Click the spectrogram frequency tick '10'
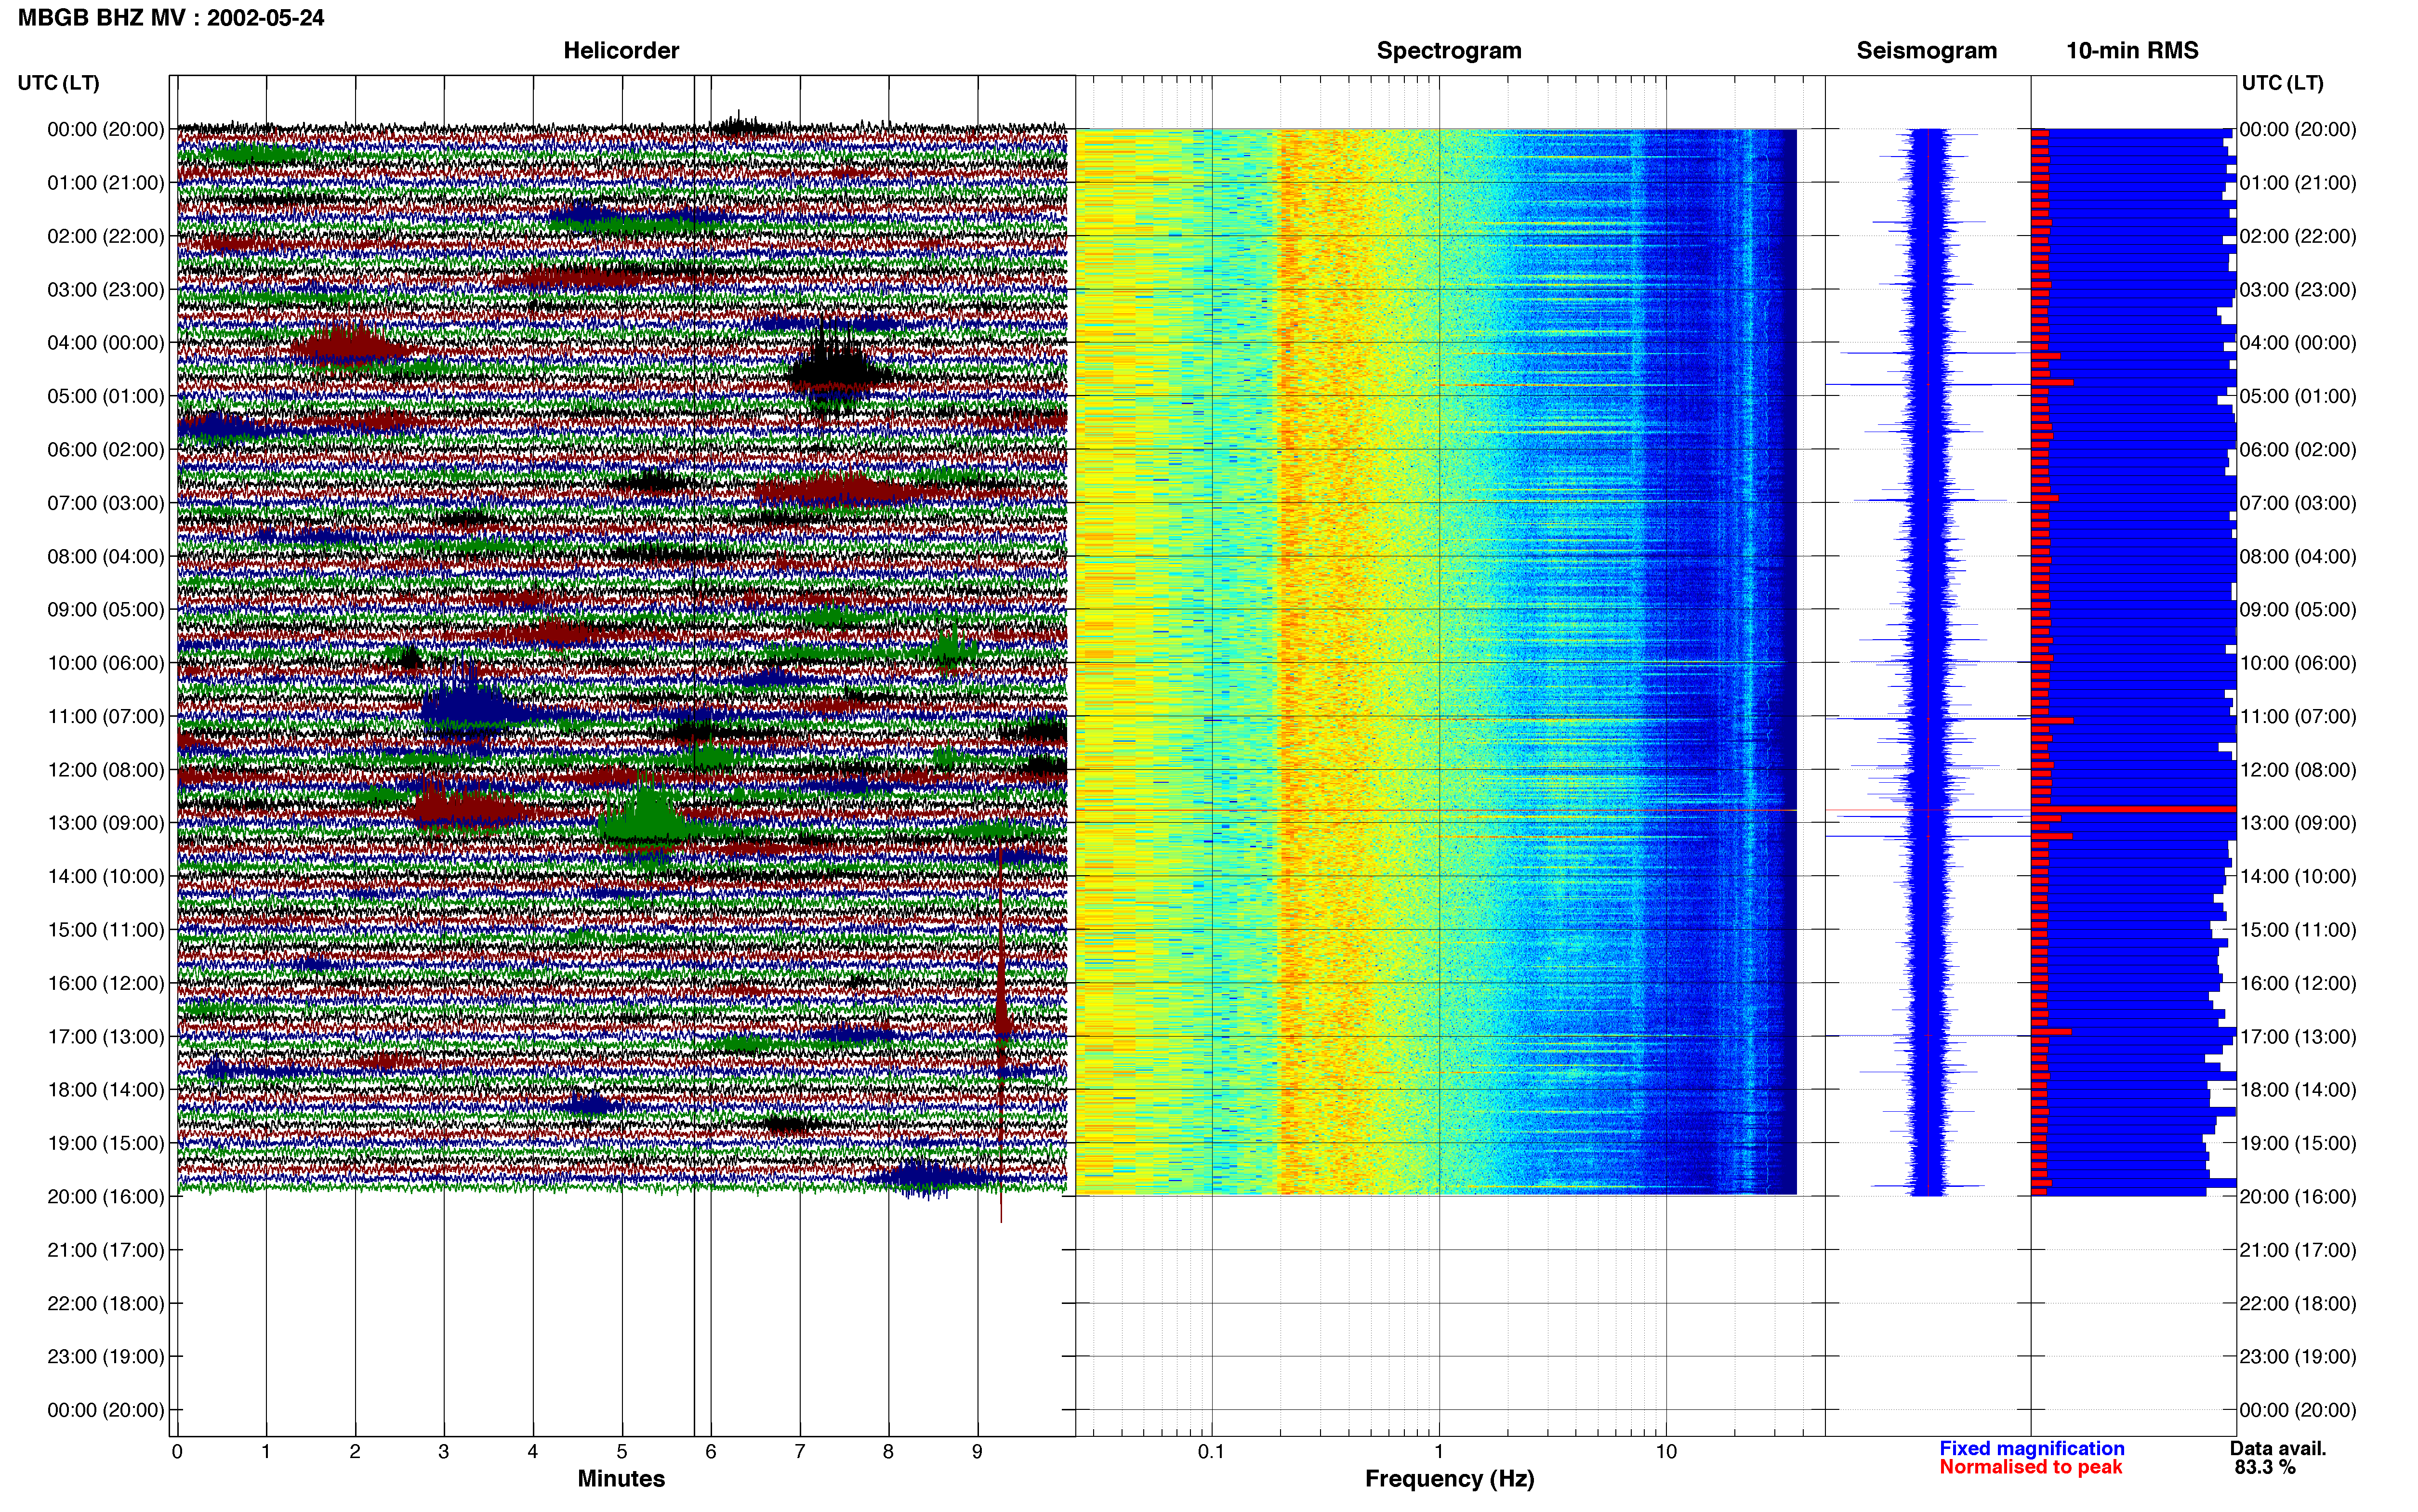Screen dimensions: 2418x1512 [x=1666, y=1451]
